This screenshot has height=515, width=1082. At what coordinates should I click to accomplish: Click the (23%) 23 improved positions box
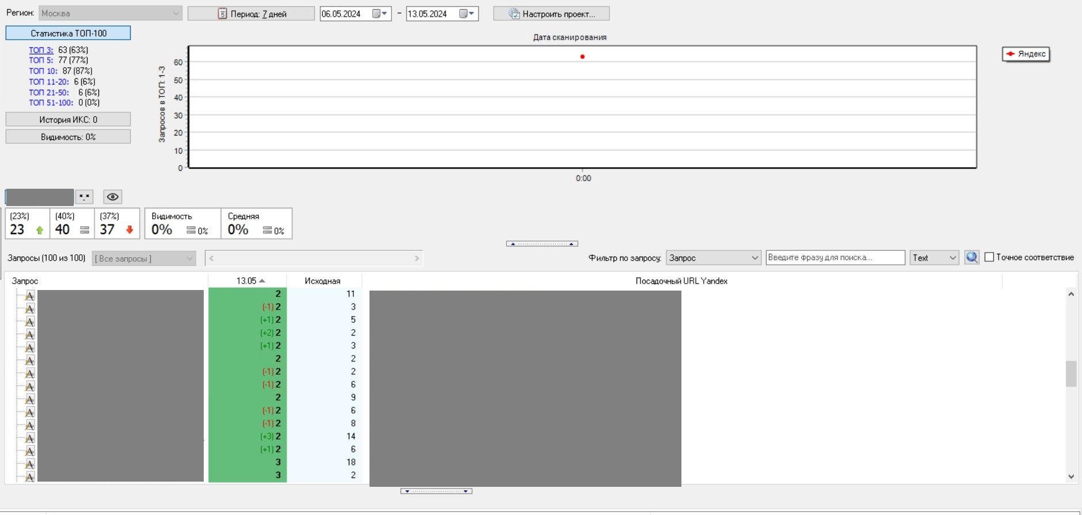pyautogui.click(x=27, y=223)
